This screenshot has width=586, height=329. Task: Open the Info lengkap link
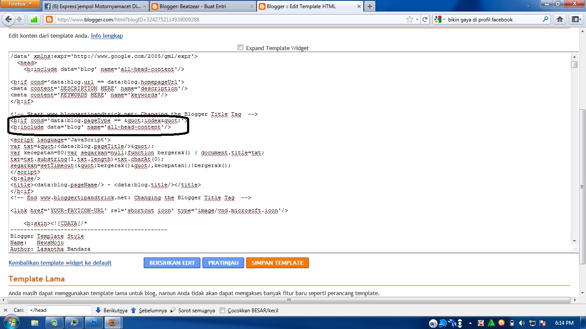pos(107,36)
